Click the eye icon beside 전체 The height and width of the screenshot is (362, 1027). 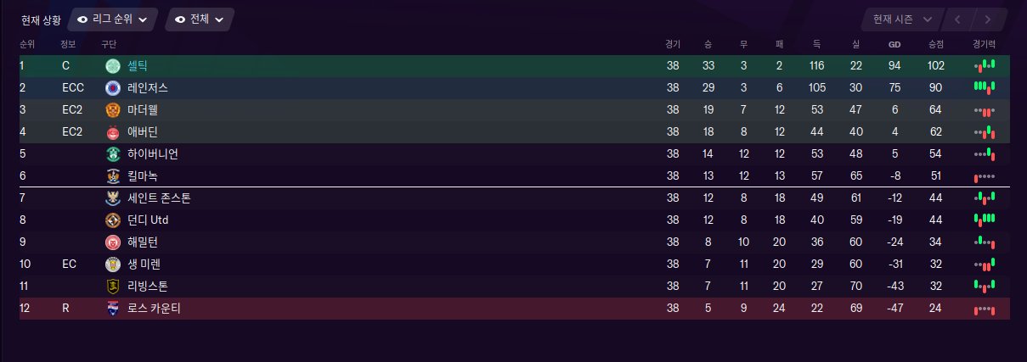181,19
